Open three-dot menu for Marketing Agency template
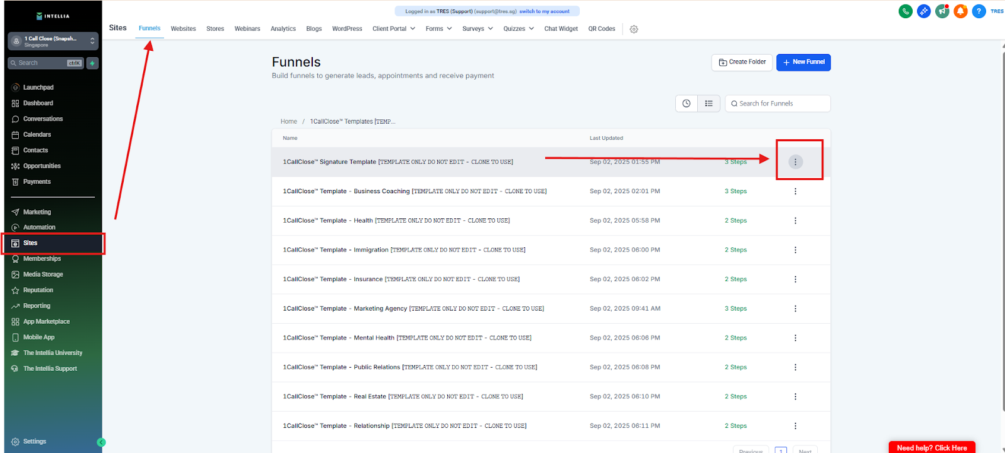Viewport: 1005px width, 453px height. click(795, 309)
